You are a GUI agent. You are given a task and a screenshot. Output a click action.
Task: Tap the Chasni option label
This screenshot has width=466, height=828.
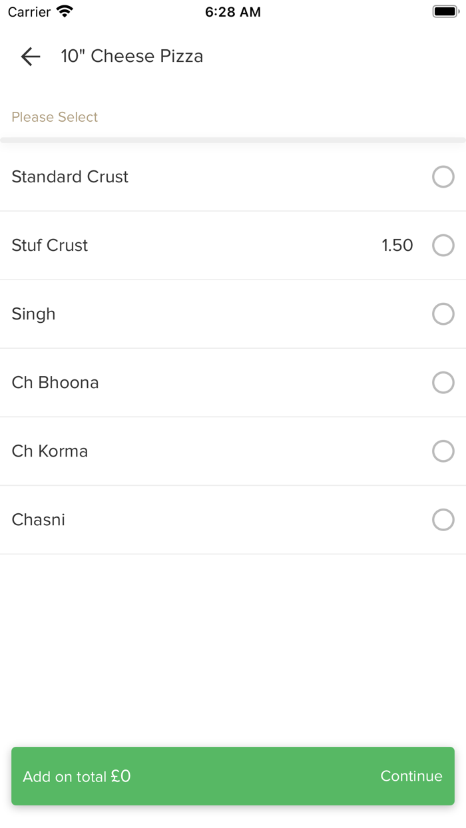pyautogui.click(x=39, y=520)
